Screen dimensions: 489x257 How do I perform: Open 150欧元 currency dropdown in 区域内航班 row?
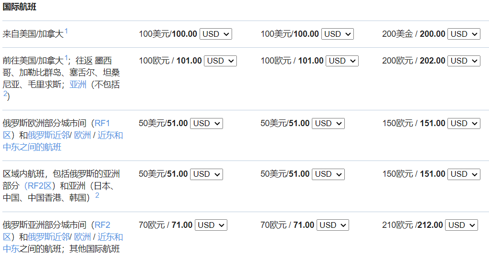(463, 174)
